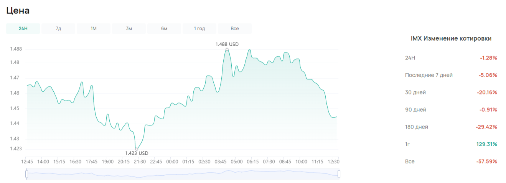Click the IMX Изменение котировки heading
Image resolution: width=506 pixels, height=183 pixels.
click(451, 38)
